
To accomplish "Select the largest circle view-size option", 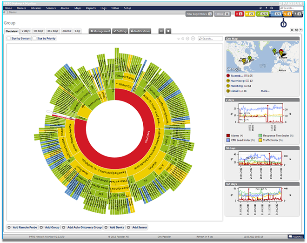I will coord(194,39).
